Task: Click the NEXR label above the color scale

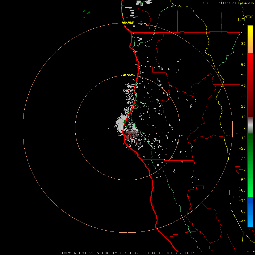Action: click(x=249, y=17)
